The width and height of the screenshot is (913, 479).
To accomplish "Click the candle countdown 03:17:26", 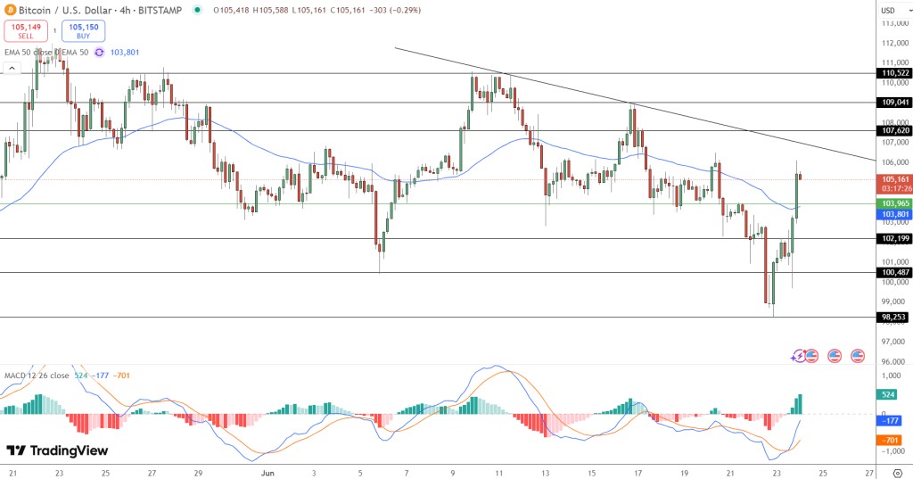I will [897, 189].
